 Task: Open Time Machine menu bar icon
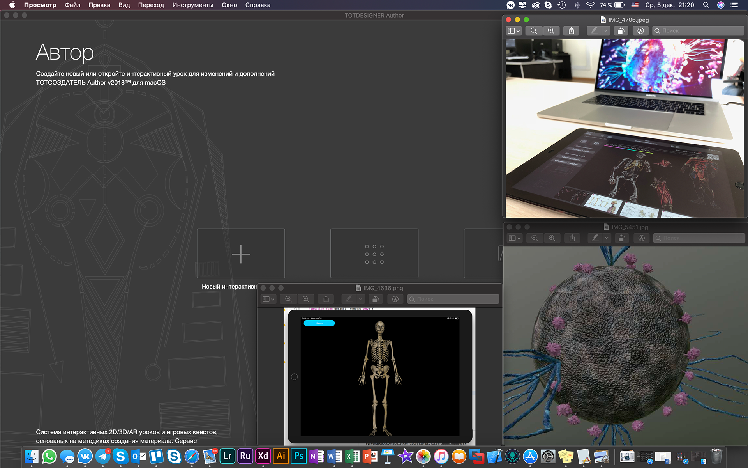[562, 5]
